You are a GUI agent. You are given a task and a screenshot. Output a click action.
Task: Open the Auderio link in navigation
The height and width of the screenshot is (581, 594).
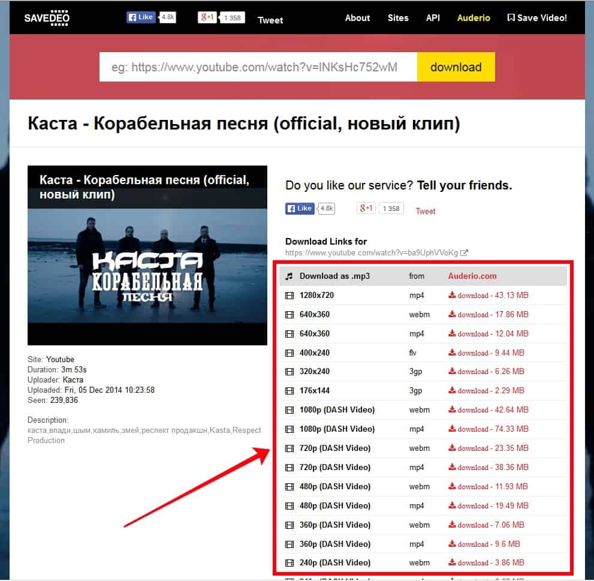coord(474,18)
